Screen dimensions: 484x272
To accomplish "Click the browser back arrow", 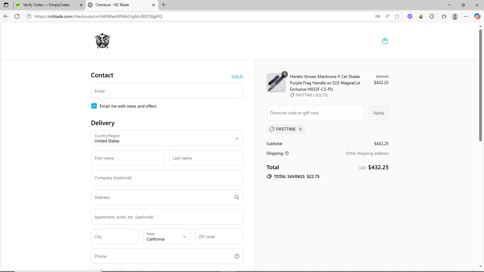I will point(6,16).
